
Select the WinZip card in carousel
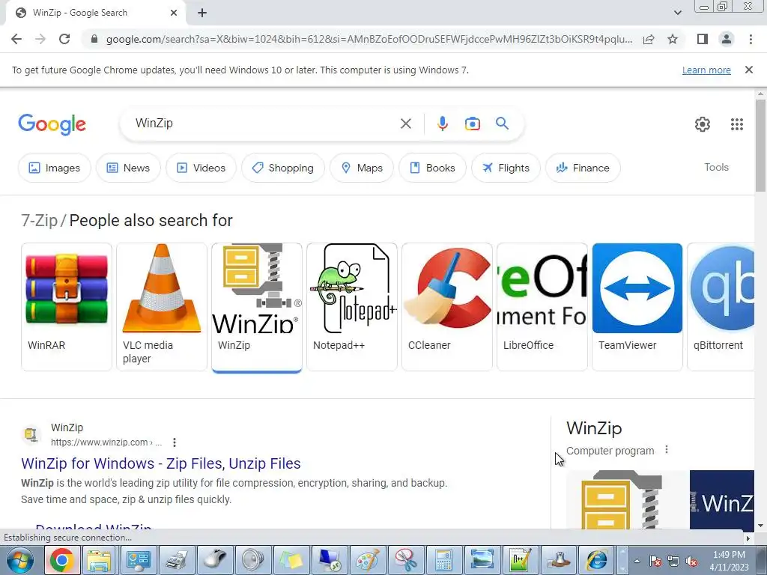[x=257, y=306]
